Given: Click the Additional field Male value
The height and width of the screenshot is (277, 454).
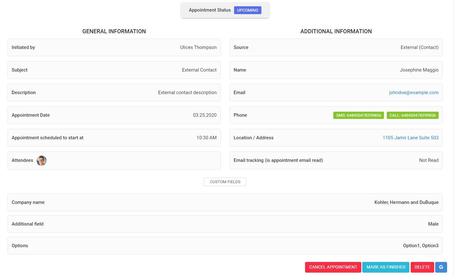Looking at the screenshot, I should pos(433,224).
